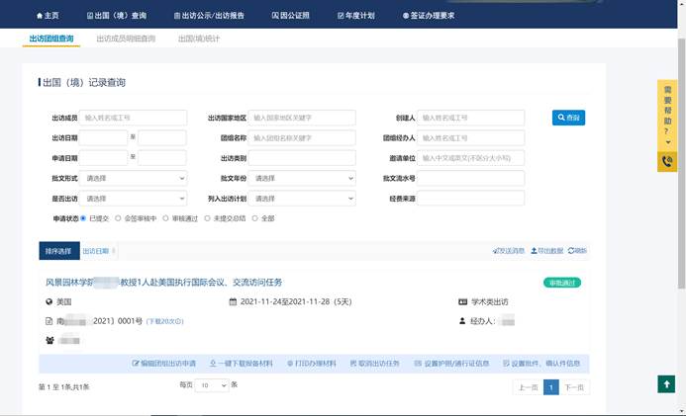
Task: Open the 批文年份 dropdown
Action: pos(302,178)
